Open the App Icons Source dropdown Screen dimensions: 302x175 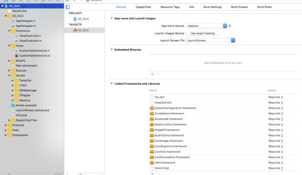point(206,26)
